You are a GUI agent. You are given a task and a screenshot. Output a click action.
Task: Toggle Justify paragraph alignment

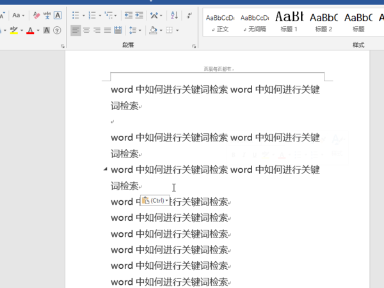[x=108, y=30]
